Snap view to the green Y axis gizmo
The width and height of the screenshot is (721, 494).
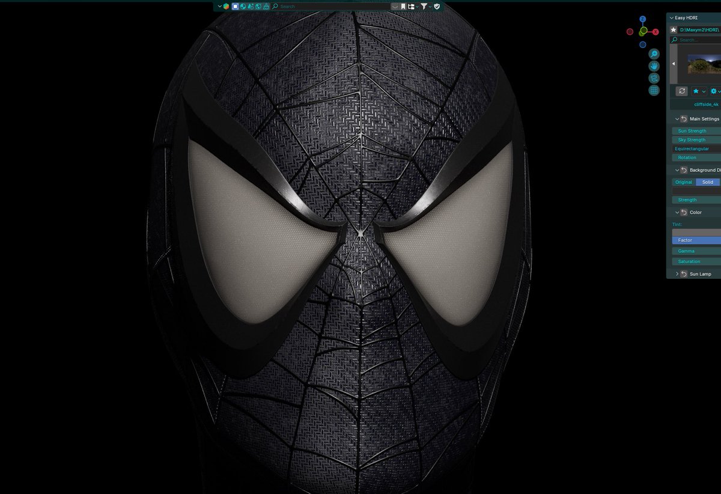tap(643, 31)
